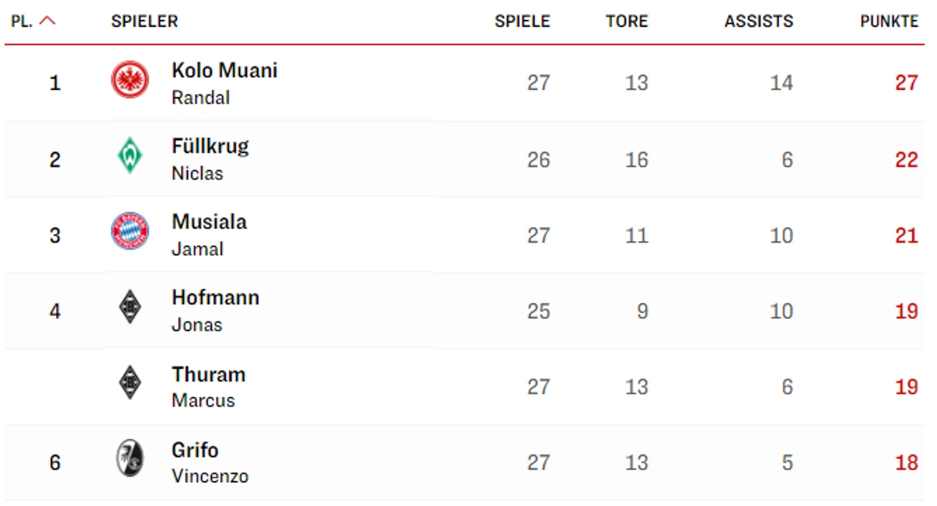The height and width of the screenshot is (506, 937).
Task: Click the Werder Bremen club logo
Action: [x=130, y=155]
